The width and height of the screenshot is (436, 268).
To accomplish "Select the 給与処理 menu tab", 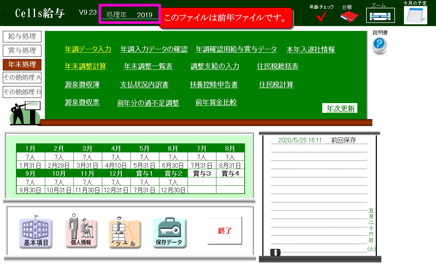I will click(22, 36).
